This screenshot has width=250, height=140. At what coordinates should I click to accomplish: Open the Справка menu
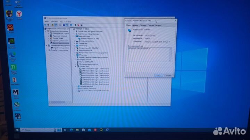pos(68,22)
